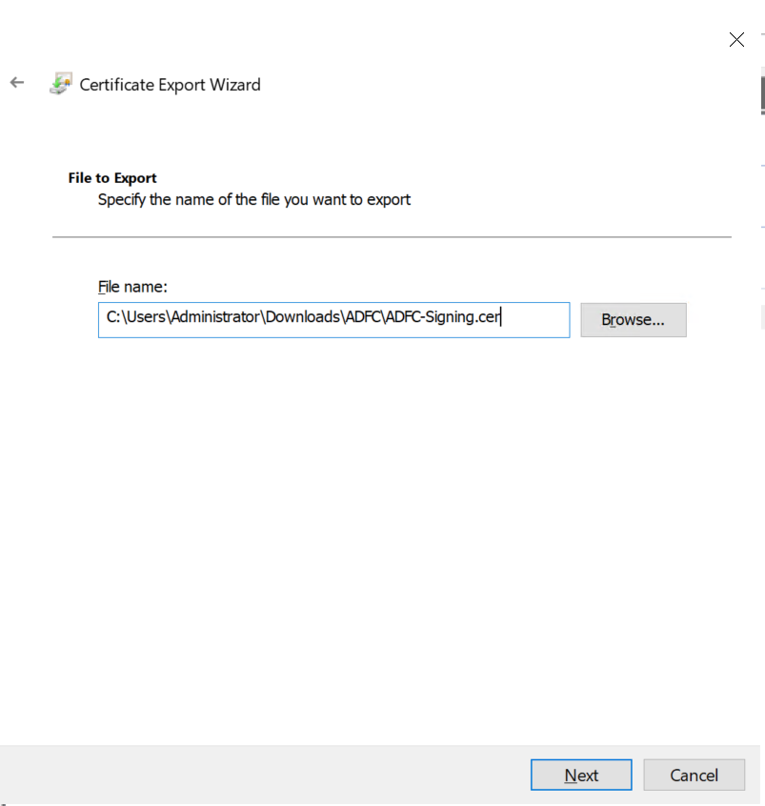Click the scrollbar at the right window edge
The height and width of the screenshot is (806, 765).
point(762,95)
